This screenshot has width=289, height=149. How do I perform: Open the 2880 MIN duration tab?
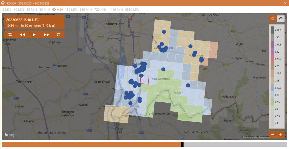132,9
